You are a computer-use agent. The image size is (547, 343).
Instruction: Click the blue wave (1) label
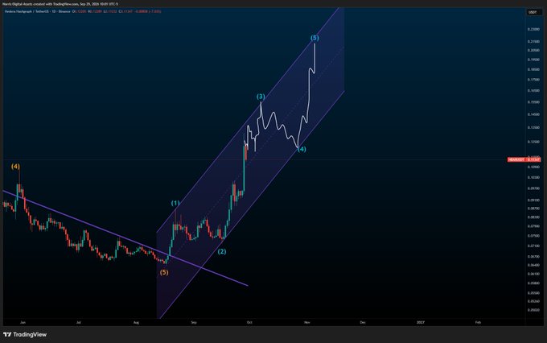coord(175,203)
